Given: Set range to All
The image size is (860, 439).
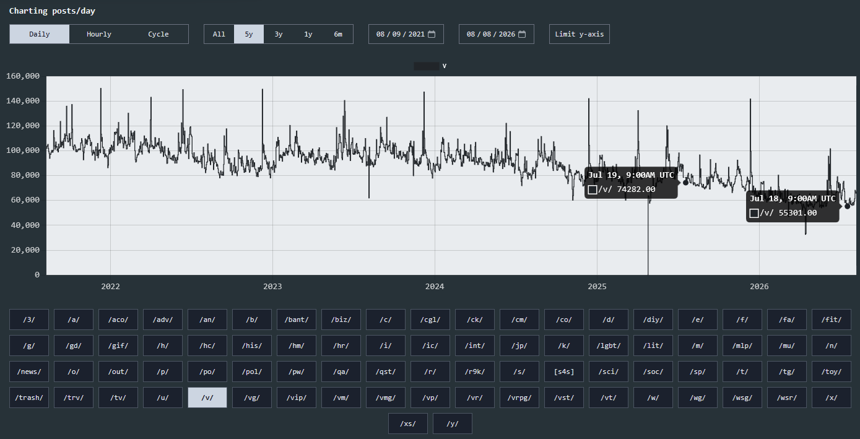Looking at the screenshot, I should 219,34.
